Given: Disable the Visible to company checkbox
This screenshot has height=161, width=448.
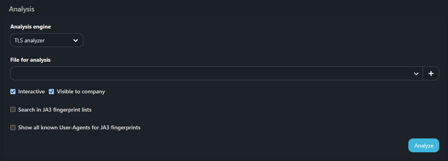Looking at the screenshot, I should (x=52, y=92).
